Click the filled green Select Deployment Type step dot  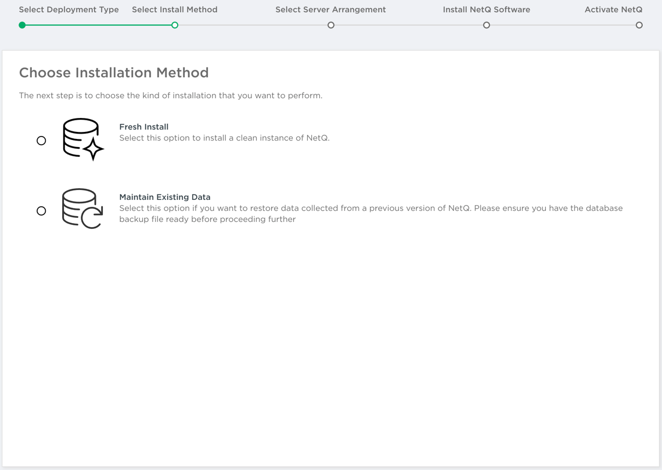(22, 25)
